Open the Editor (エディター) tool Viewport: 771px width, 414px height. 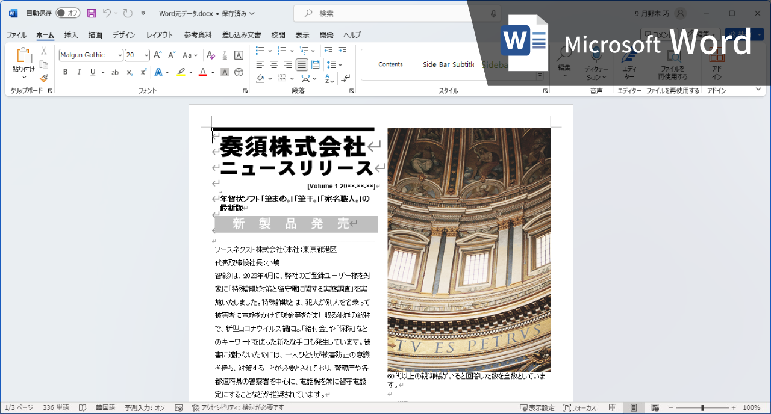click(x=630, y=66)
